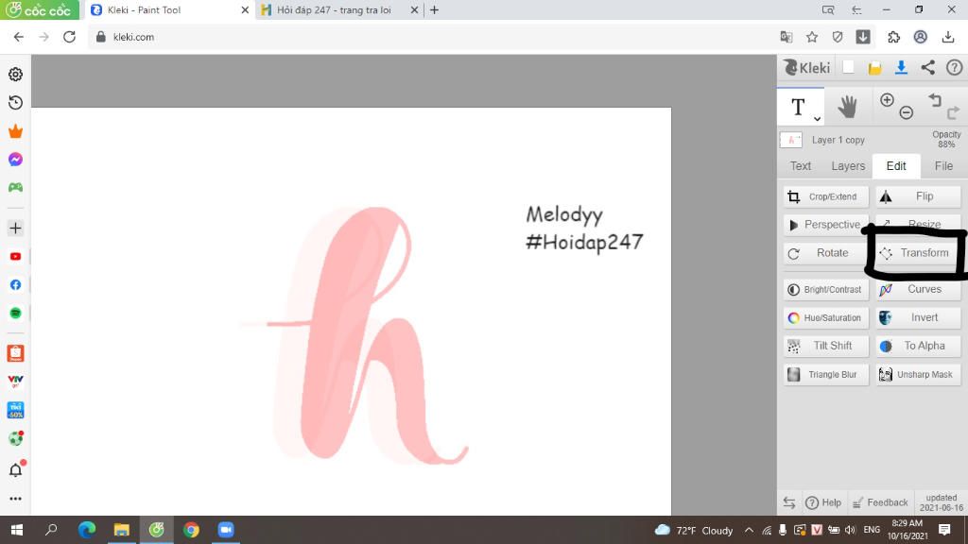Open the Tilt Shift filter
Viewport: 968px width, 544px height.
pyautogui.click(x=826, y=346)
